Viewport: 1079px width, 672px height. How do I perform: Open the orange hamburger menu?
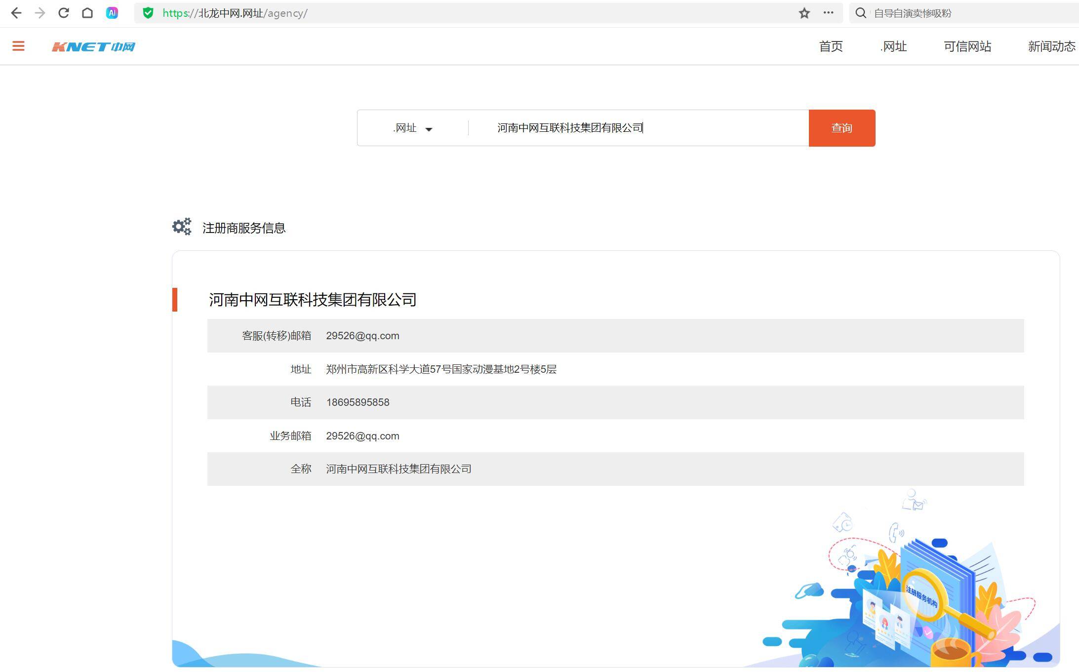[x=18, y=46]
